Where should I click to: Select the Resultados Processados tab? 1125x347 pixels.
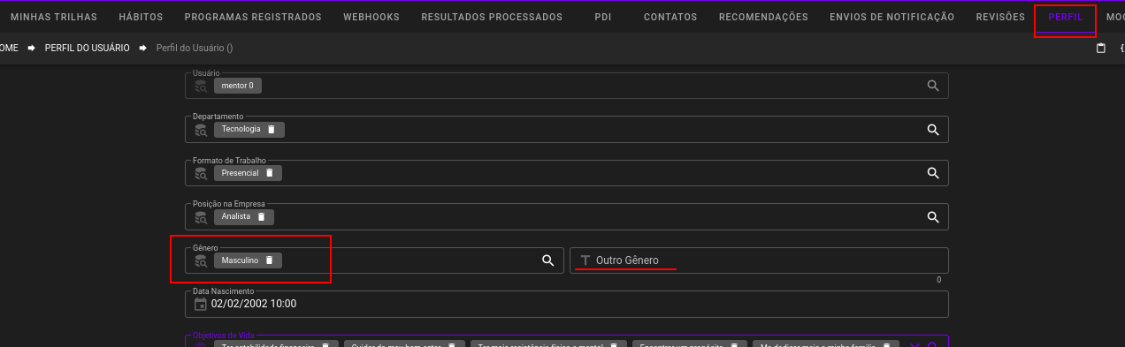[492, 17]
